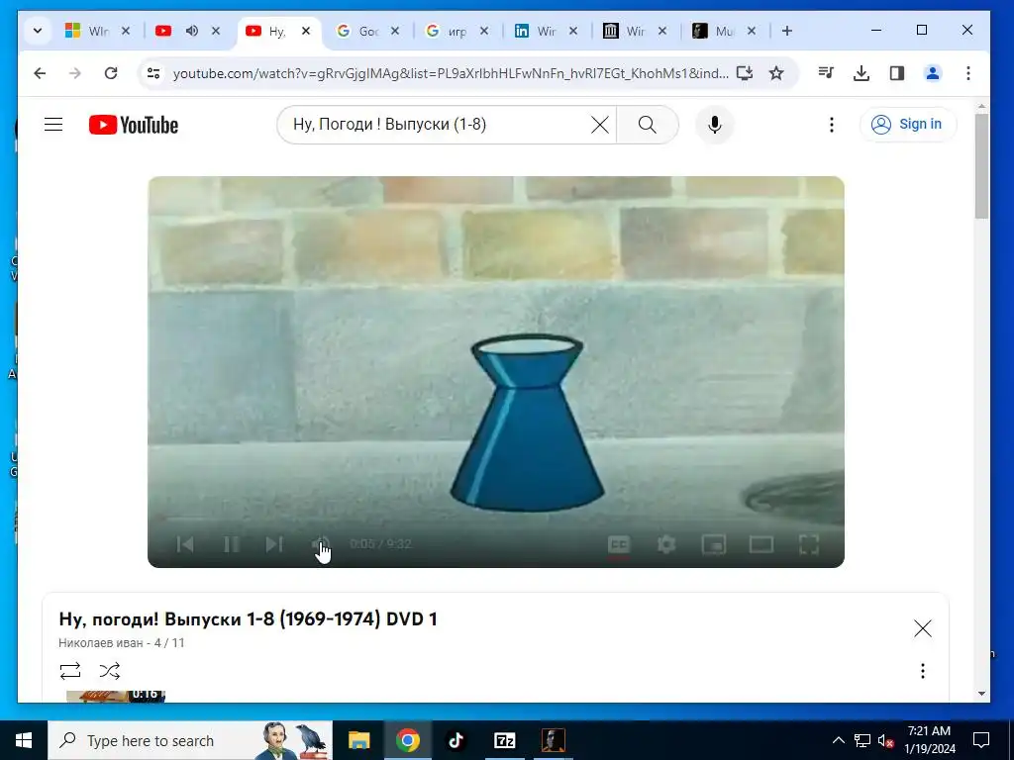
Task: Skip to the next playlist video
Action: point(275,544)
